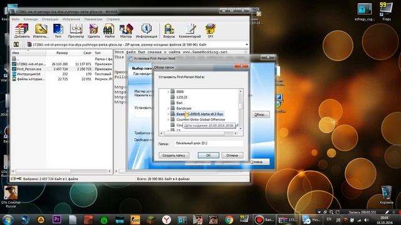Open CS:GO from the taskbar
Viewport: 401px width, 225px height.
(x=135, y=219)
